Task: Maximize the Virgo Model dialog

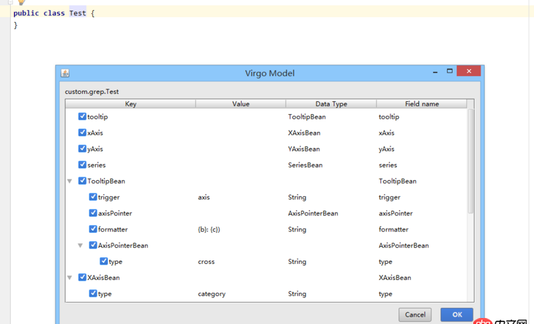Action: (x=451, y=71)
